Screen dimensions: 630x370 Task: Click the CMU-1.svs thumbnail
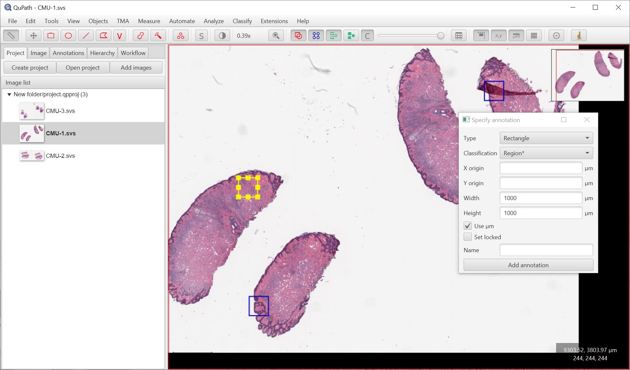pyautogui.click(x=32, y=133)
